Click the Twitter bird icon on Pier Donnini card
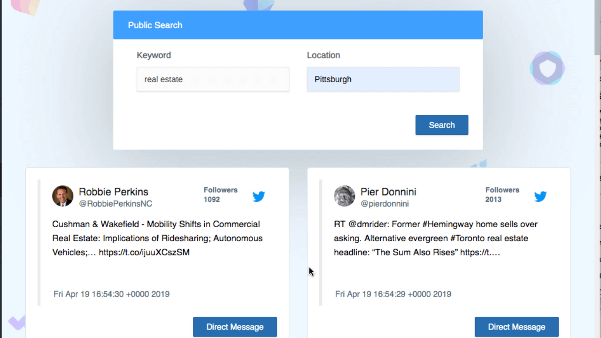 click(x=540, y=196)
